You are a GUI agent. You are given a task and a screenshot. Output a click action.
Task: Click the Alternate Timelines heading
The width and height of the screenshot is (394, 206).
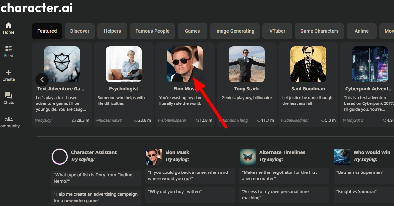282,152
